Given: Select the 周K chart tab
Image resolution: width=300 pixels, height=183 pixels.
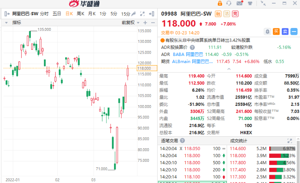Looking at the screenshot, I should point(80,14).
